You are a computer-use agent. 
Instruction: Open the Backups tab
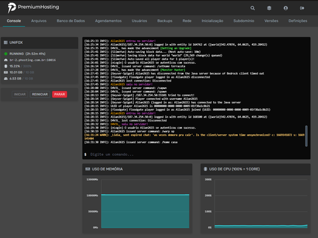click(x=165, y=21)
